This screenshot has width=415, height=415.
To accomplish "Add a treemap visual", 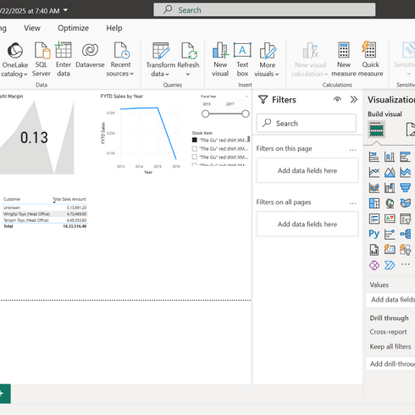I will [x=374, y=203].
